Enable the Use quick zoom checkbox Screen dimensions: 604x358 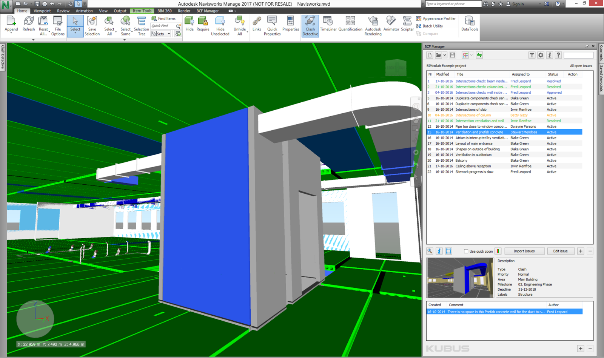point(466,251)
